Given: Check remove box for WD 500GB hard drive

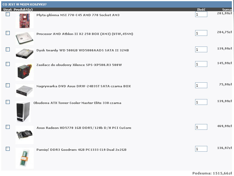Looking at the screenshot, I should 8,50.
